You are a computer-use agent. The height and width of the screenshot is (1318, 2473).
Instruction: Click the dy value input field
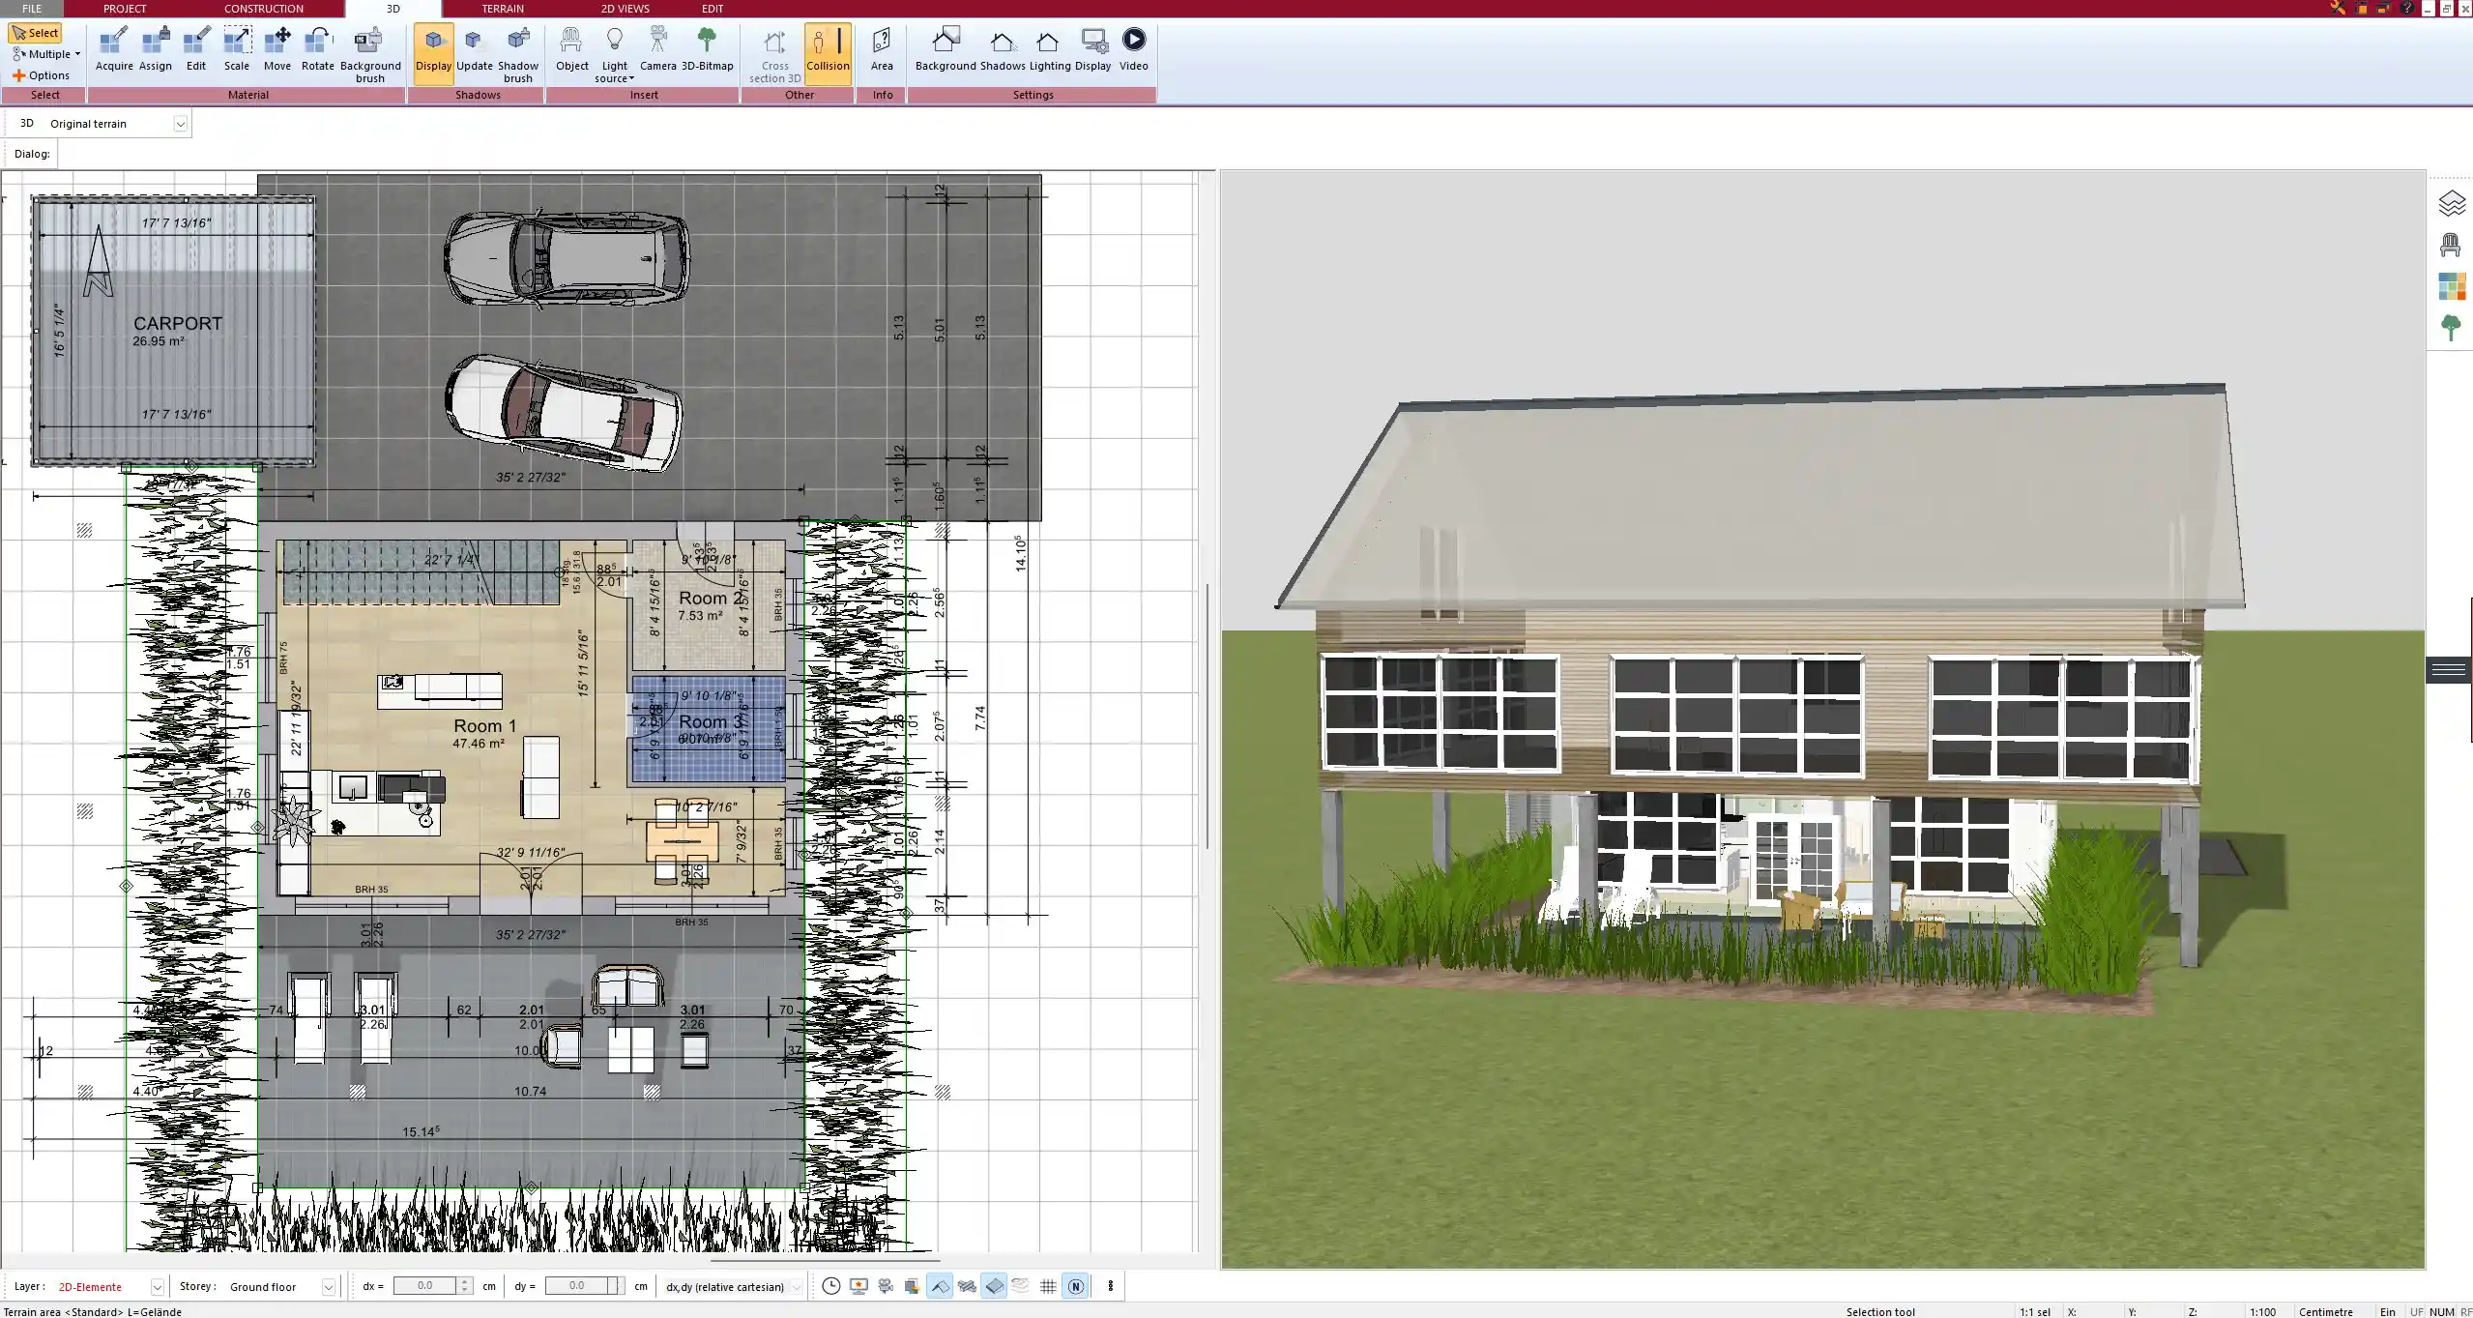point(577,1286)
